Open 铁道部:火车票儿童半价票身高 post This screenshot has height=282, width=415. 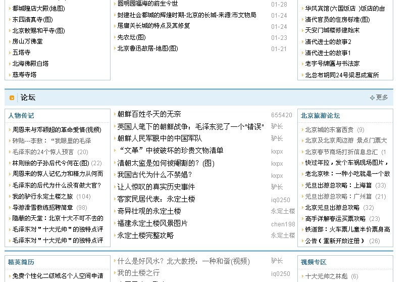pyautogui.click(x=347, y=229)
